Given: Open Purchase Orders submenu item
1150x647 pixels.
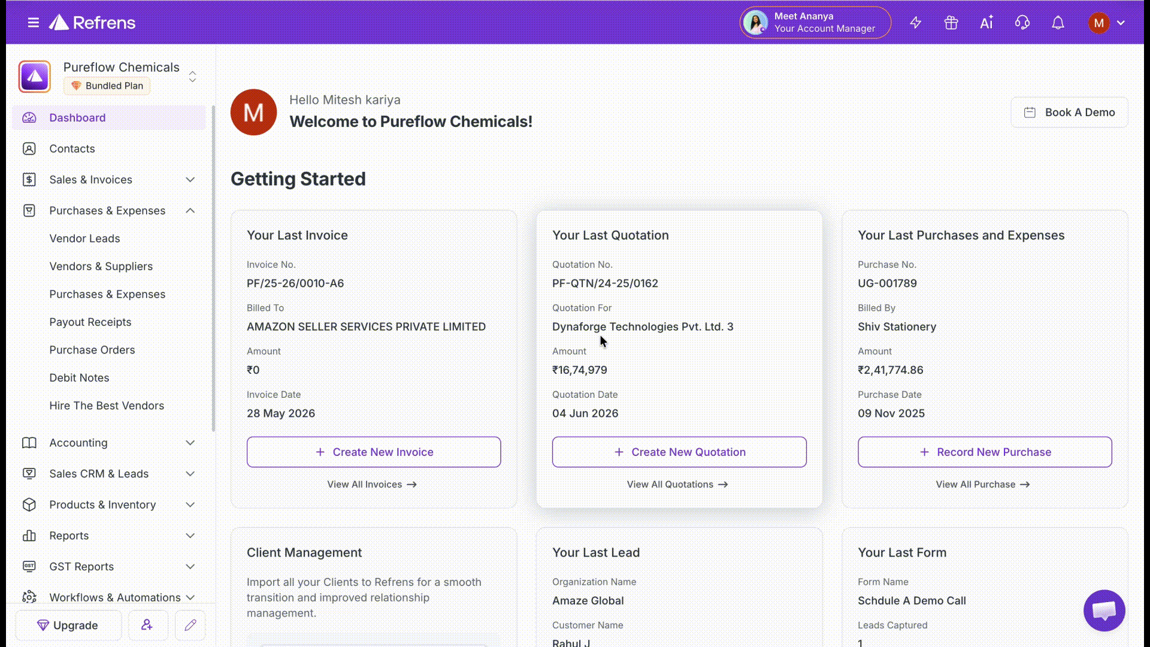Looking at the screenshot, I should [92, 350].
